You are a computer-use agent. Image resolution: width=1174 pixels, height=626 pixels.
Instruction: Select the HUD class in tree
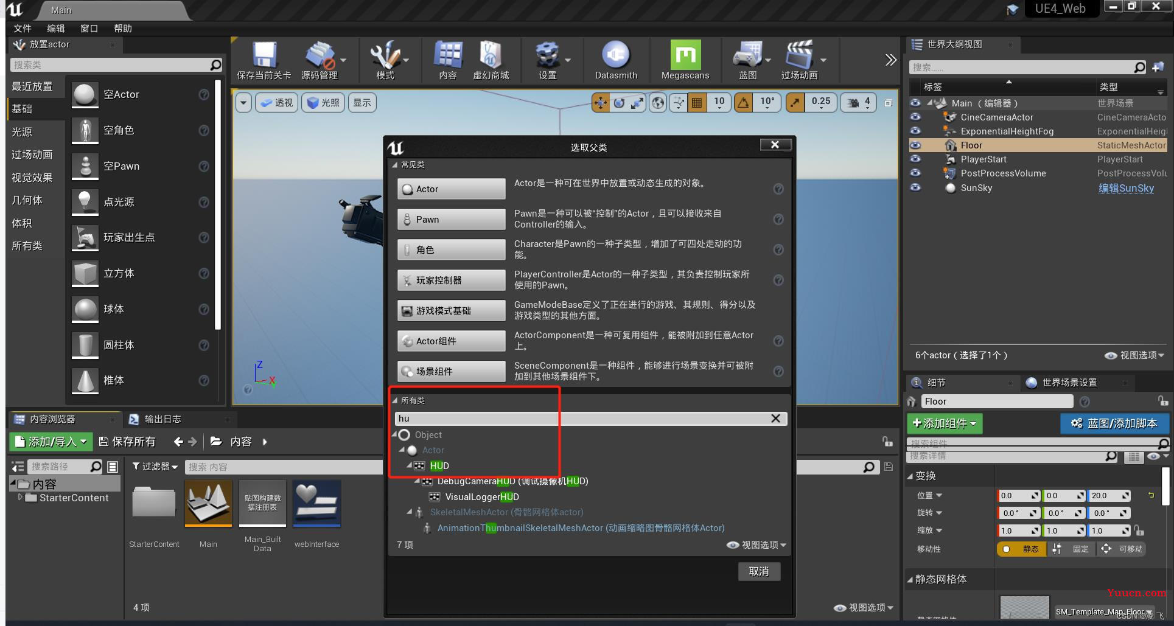tap(439, 466)
